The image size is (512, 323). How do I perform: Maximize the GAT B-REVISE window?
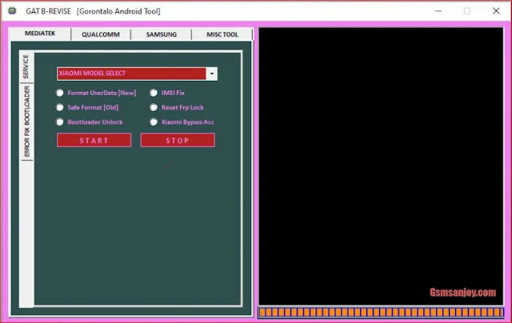coord(467,11)
